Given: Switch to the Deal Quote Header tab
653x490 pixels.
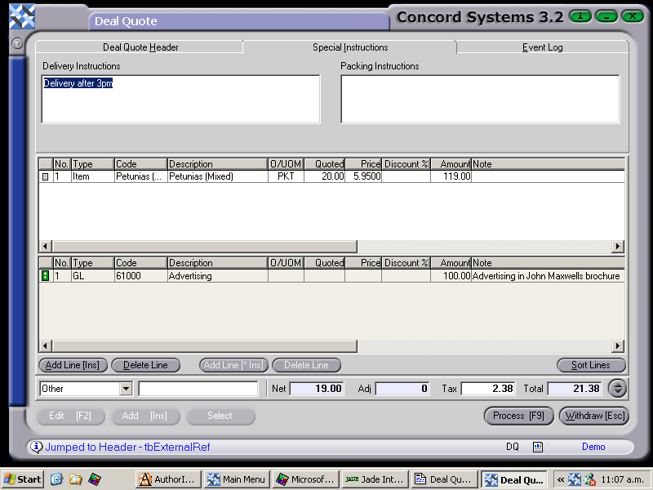Looking at the screenshot, I should 140,47.
